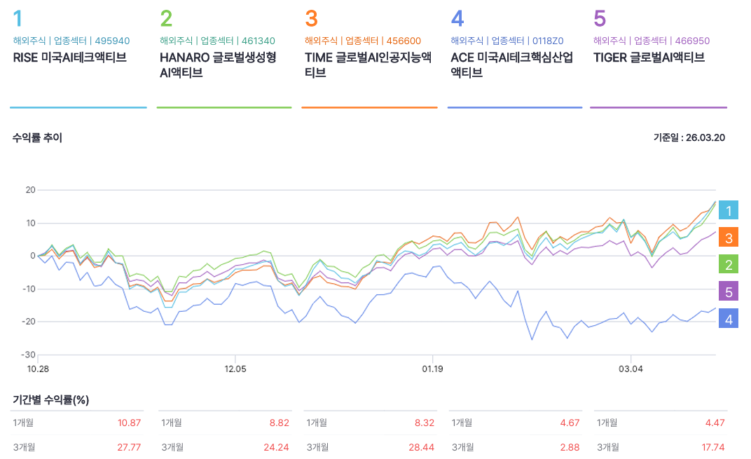Click 1개월 return value 4.47

point(715,423)
